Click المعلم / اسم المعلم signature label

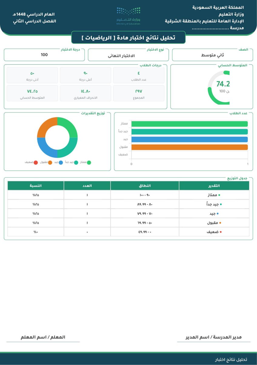point(43,337)
